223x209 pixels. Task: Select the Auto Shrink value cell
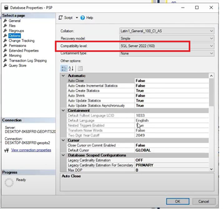172,96
